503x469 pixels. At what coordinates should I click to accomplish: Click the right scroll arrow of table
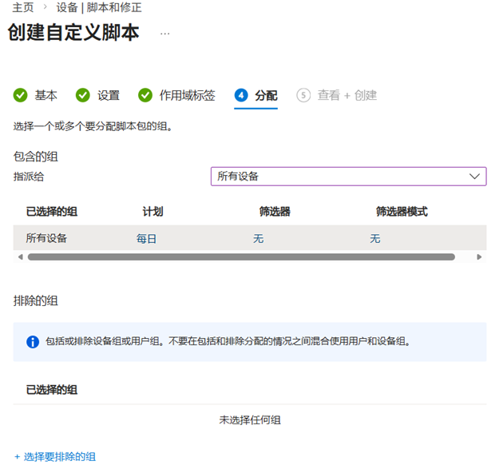pyautogui.click(x=479, y=257)
